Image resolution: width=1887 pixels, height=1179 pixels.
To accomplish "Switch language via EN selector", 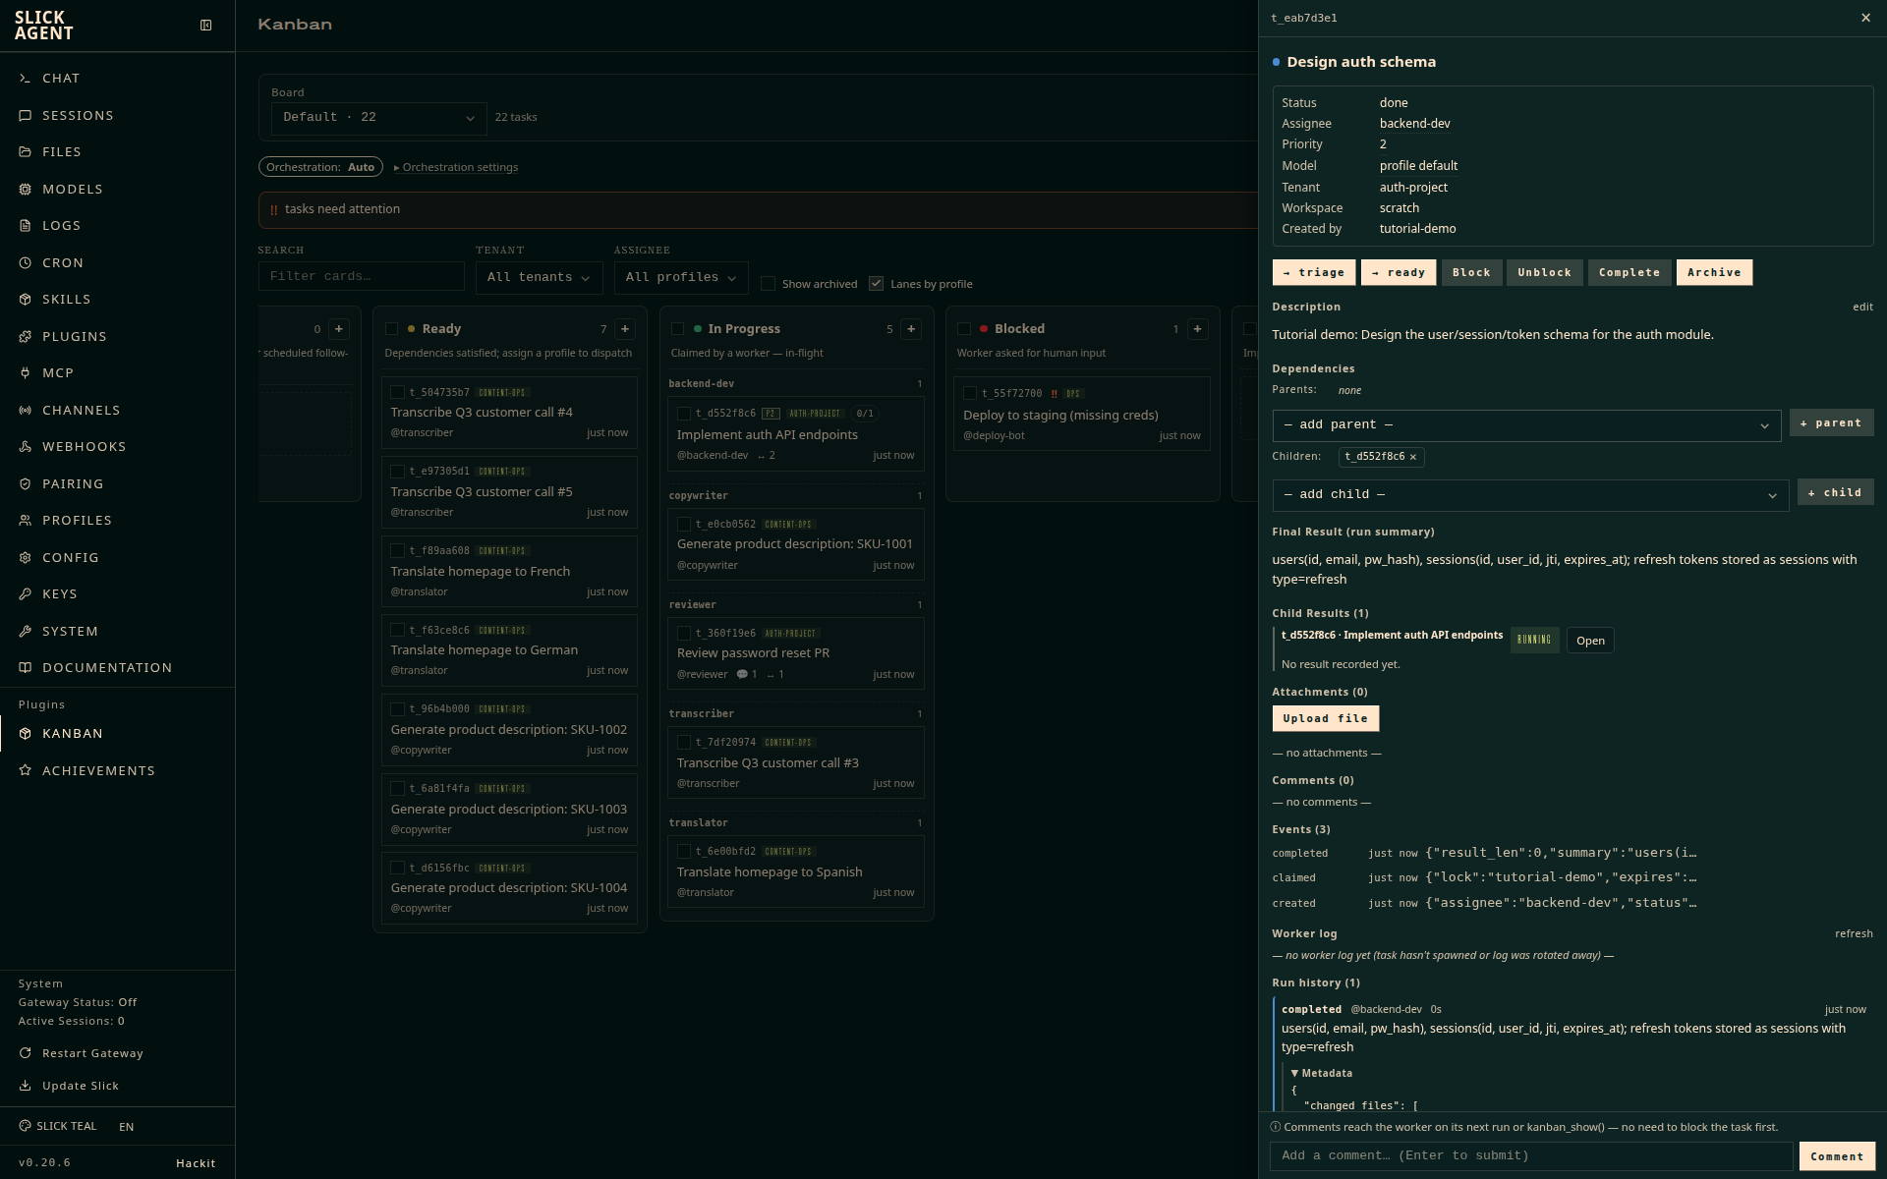I will coord(127,1127).
